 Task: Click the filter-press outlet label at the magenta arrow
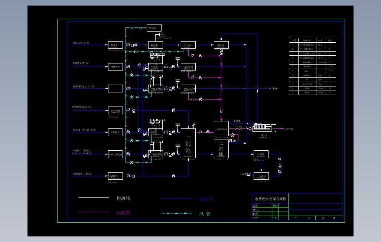289,129
